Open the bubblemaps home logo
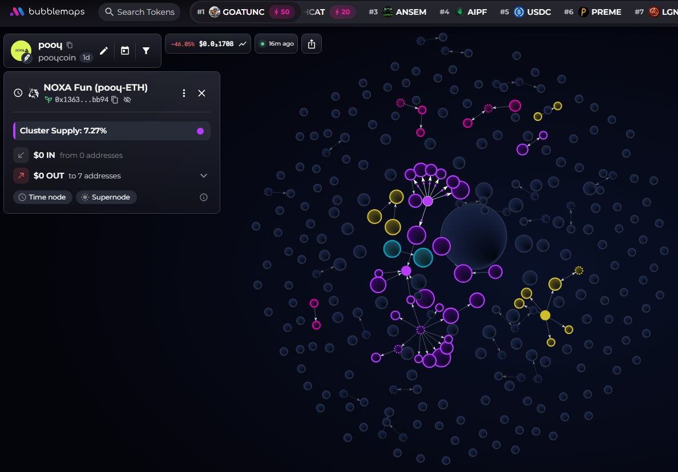678x472 pixels. (x=47, y=11)
